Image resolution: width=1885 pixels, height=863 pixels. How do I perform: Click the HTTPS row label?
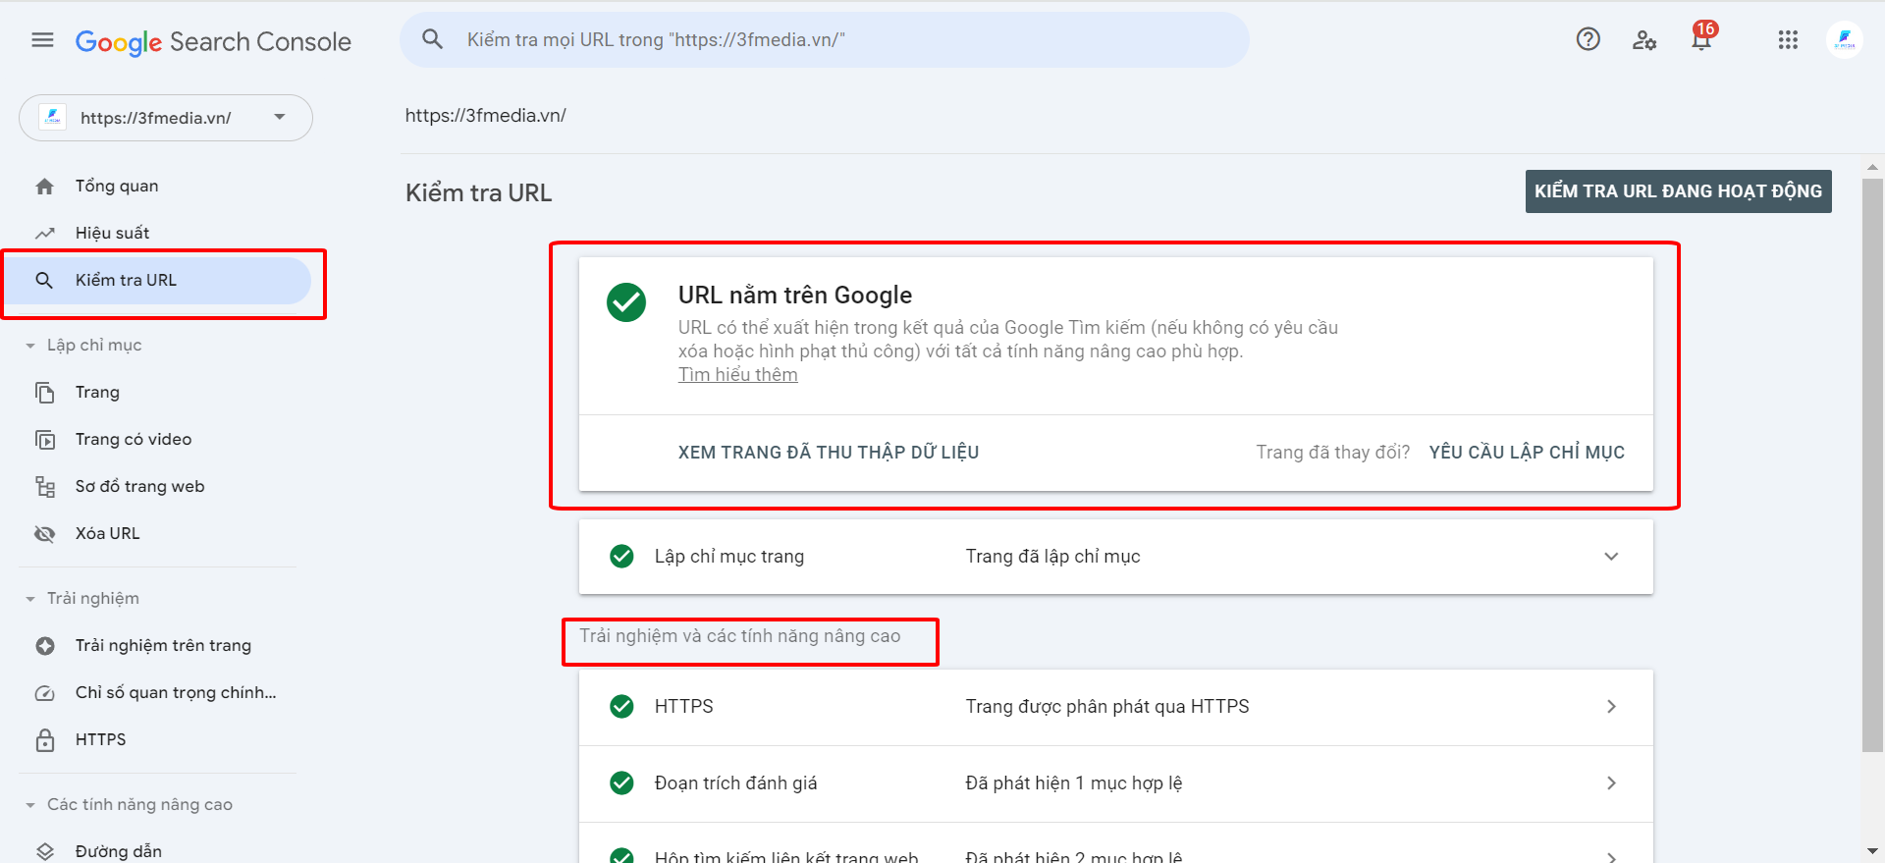click(684, 707)
